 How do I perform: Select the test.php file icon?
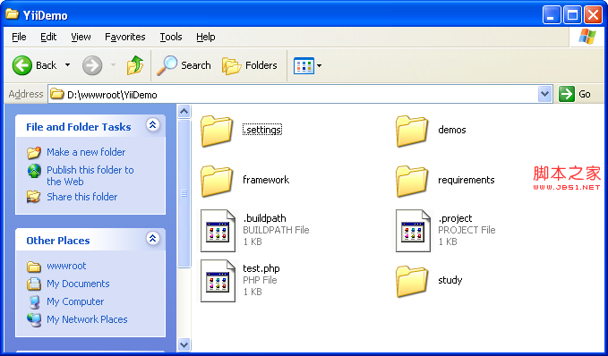pos(218,281)
